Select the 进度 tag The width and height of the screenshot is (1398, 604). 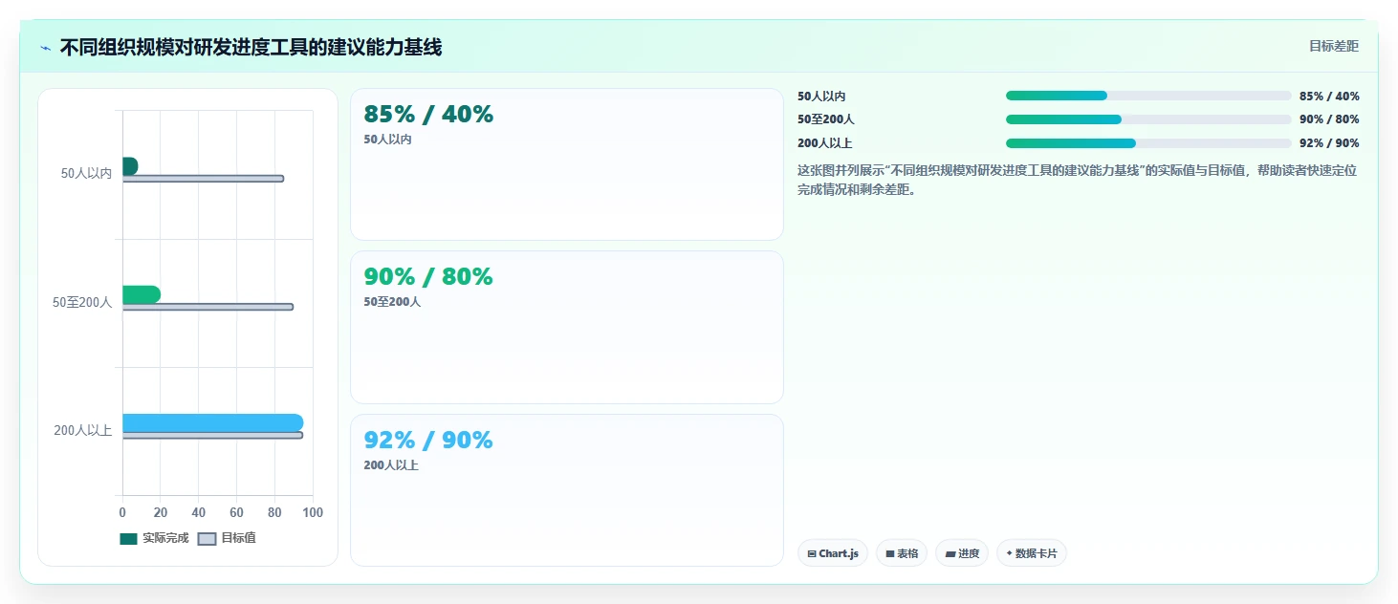pyautogui.click(x=962, y=553)
